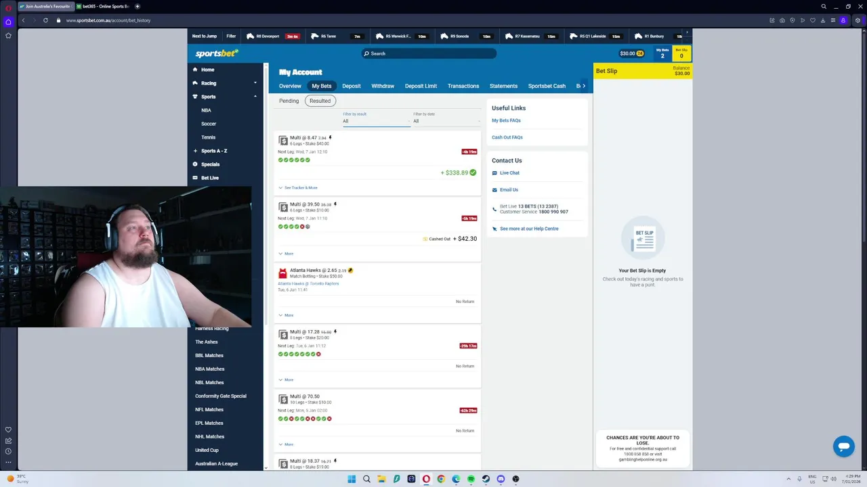Image resolution: width=867 pixels, height=487 pixels.
Task: Click the Sportsbet logo
Action: (217, 53)
